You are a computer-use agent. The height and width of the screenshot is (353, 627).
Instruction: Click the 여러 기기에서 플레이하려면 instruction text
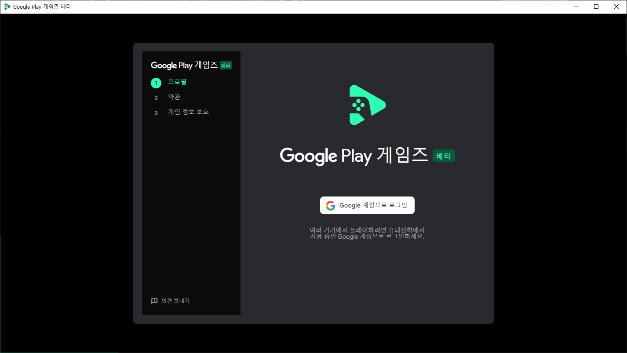[367, 233]
